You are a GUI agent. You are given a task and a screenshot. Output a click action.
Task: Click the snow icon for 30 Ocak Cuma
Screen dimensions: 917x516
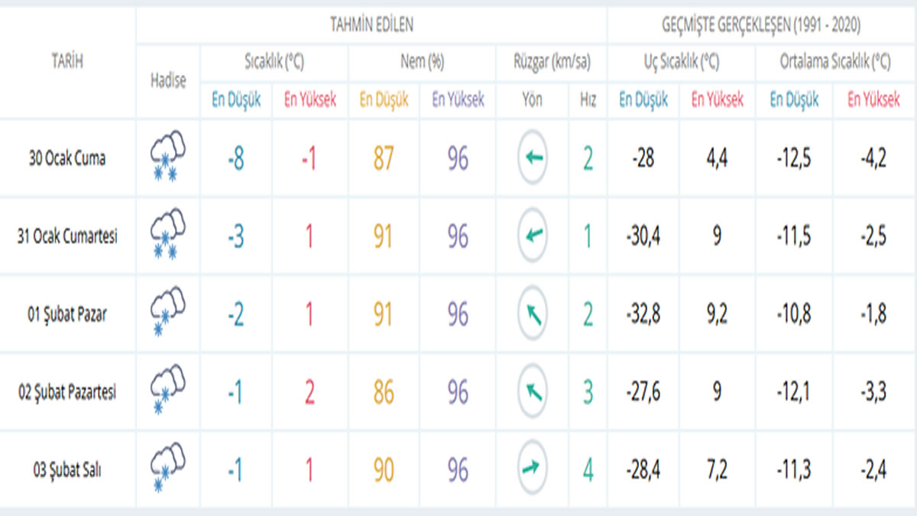click(x=168, y=158)
